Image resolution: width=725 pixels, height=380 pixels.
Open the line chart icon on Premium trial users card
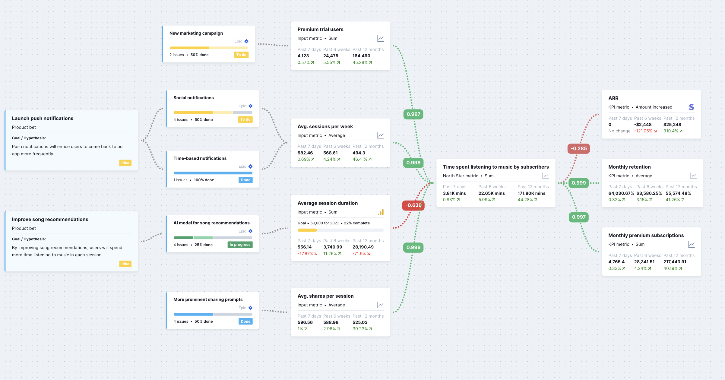[380, 38]
